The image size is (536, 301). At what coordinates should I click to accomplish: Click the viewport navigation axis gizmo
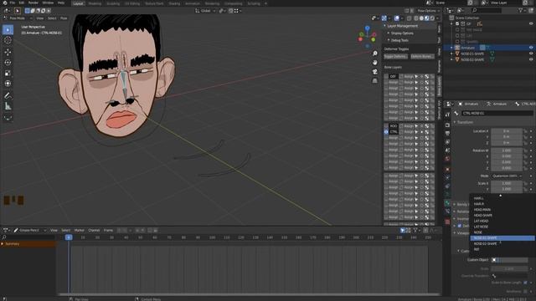(x=368, y=37)
